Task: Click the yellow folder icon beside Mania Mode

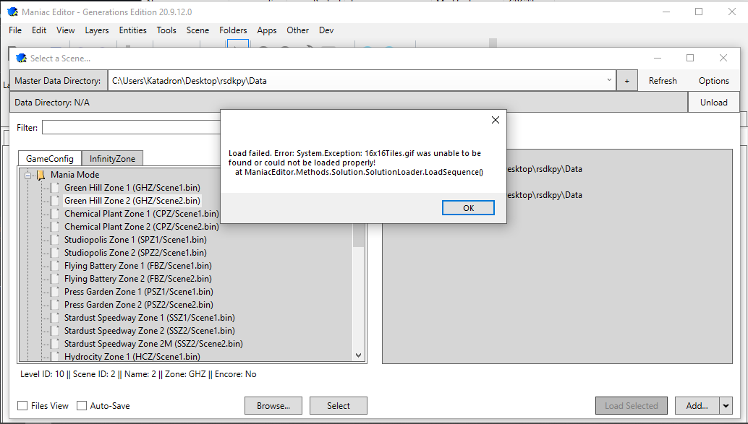Action: coord(40,174)
